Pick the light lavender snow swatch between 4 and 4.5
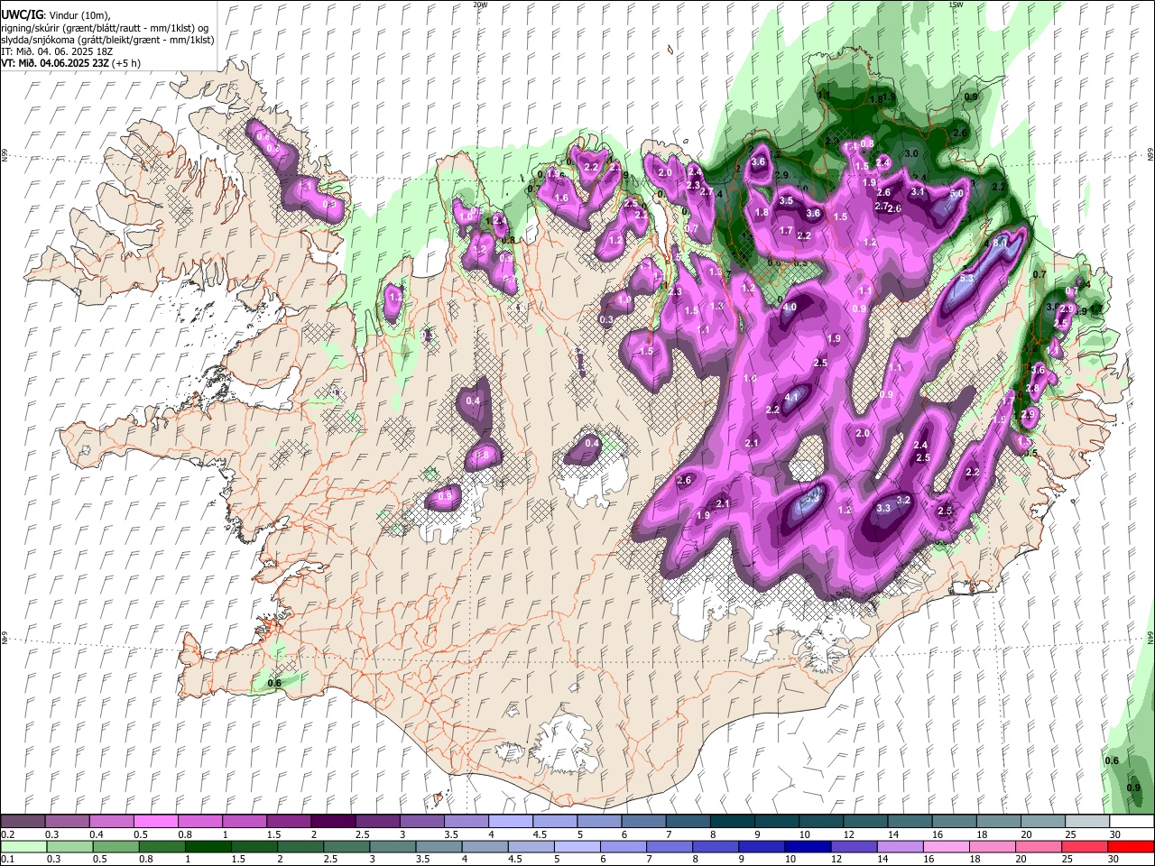The height and width of the screenshot is (866, 1155). (511, 822)
